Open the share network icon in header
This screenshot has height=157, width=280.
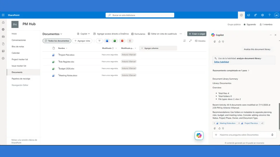(256, 15)
